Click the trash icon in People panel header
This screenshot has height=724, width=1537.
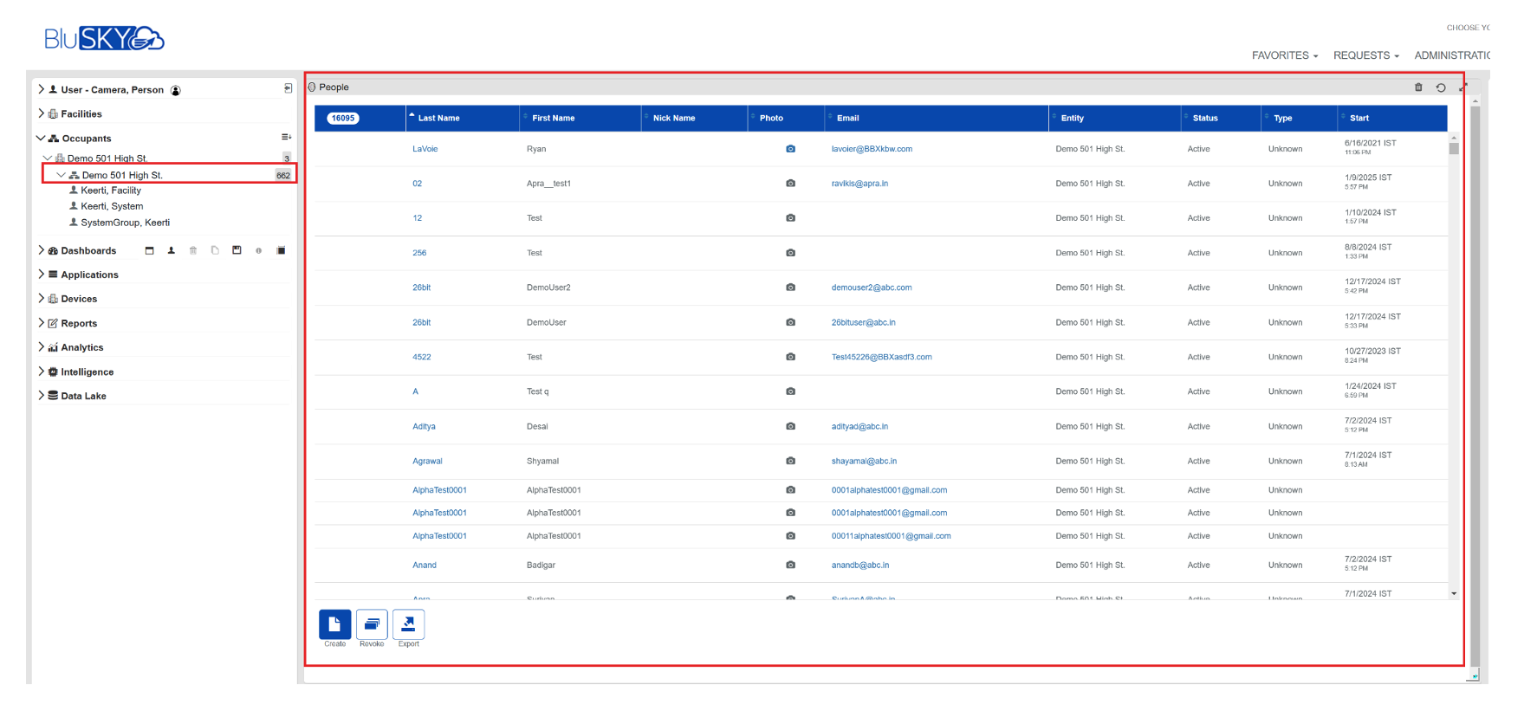tap(1418, 87)
